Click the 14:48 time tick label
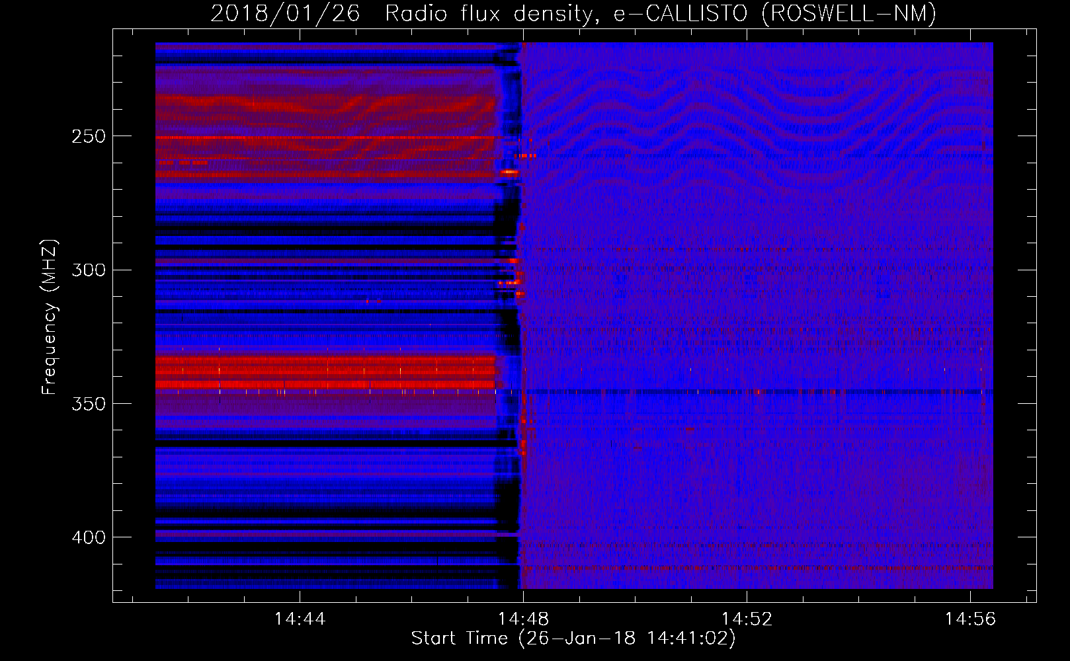This screenshot has width=1070, height=661. 524,619
